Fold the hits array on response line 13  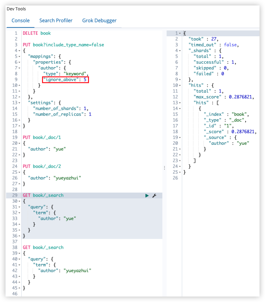(x=180, y=103)
